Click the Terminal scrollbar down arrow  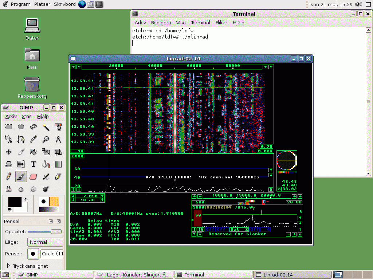pyautogui.click(x=368, y=174)
